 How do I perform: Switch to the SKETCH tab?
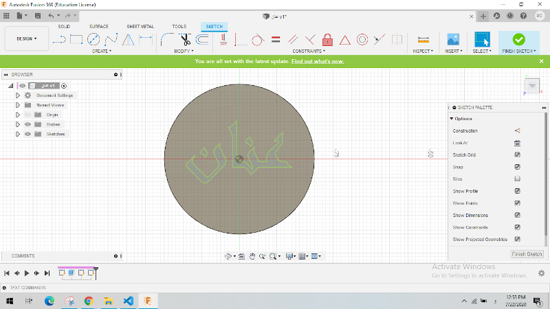pos(214,27)
